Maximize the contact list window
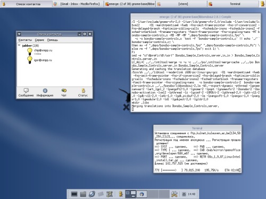This screenshot has width=266, height=199. pos(85,34)
